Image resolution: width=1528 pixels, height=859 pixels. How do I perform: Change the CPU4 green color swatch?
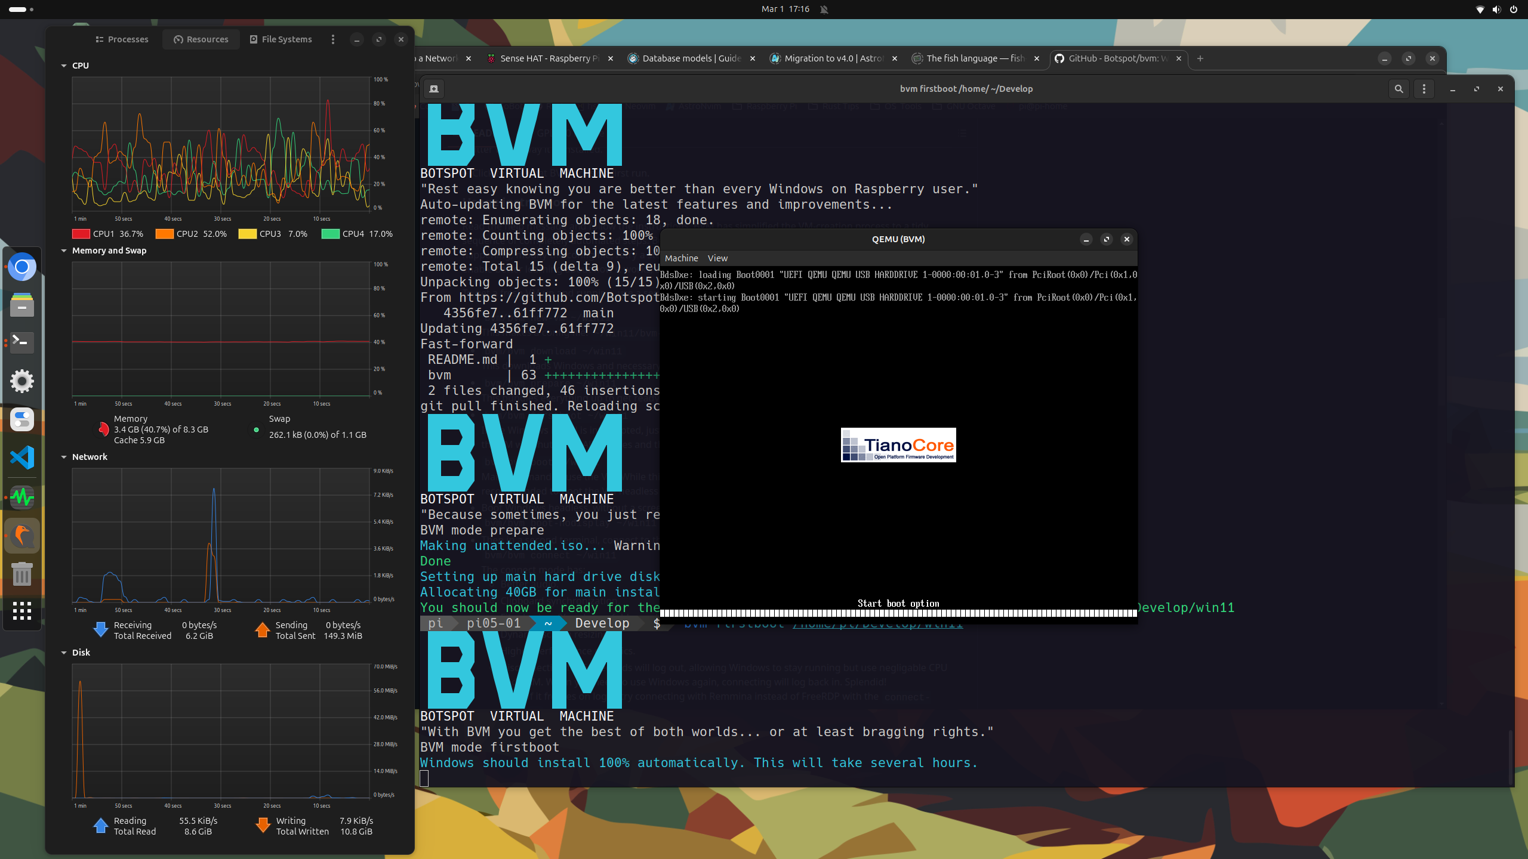click(x=330, y=234)
